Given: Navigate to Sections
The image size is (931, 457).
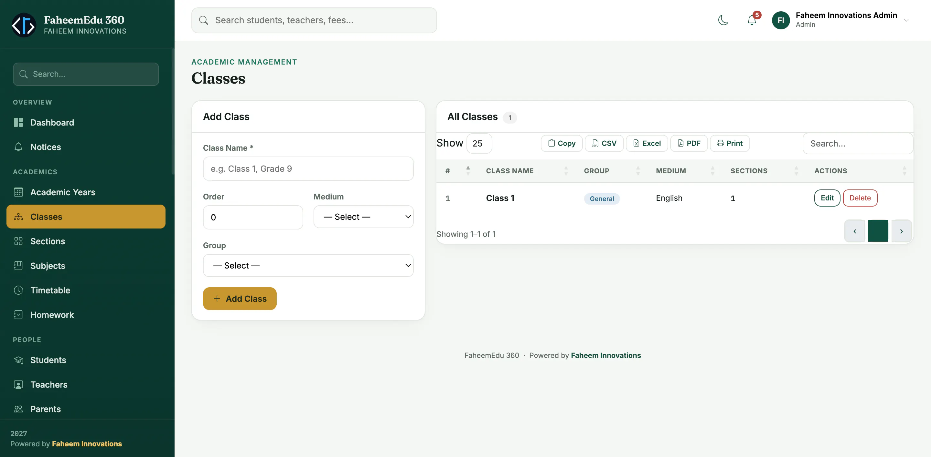Looking at the screenshot, I should pyautogui.click(x=86, y=241).
